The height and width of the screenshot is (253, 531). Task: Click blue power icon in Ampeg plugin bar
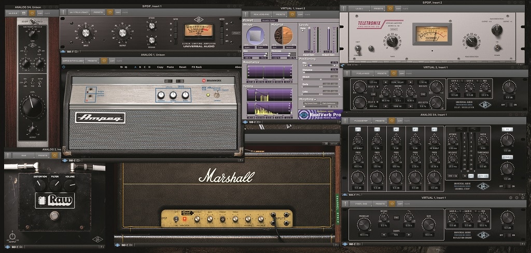64,67
